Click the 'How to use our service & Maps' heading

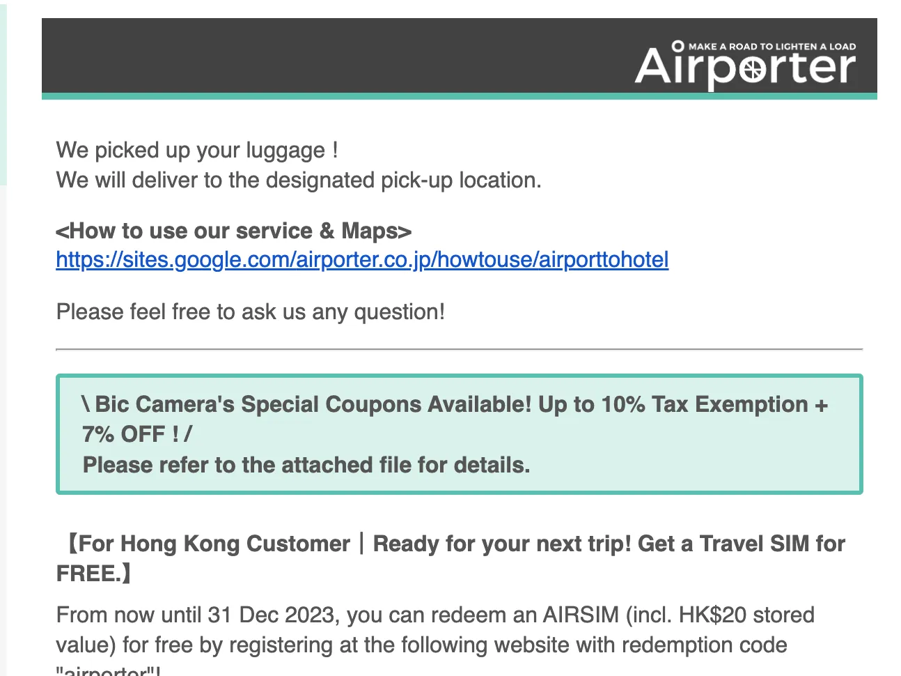(234, 231)
